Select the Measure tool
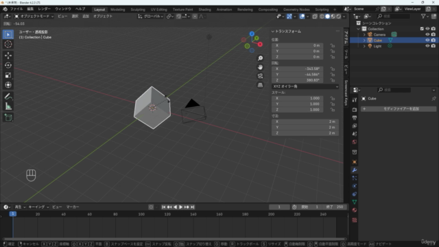The height and width of the screenshot is (247, 439). pos(8,106)
